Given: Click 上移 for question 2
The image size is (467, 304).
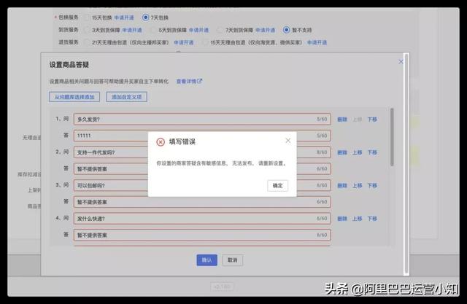Looking at the screenshot, I should tap(357, 152).
